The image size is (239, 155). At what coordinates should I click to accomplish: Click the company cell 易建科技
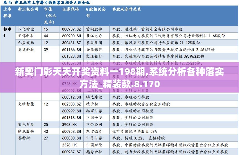(x=26, y=49)
